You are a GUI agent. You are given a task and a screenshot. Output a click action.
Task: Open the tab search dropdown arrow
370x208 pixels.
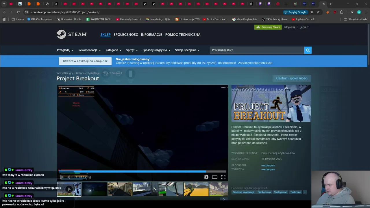(x=4, y=4)
